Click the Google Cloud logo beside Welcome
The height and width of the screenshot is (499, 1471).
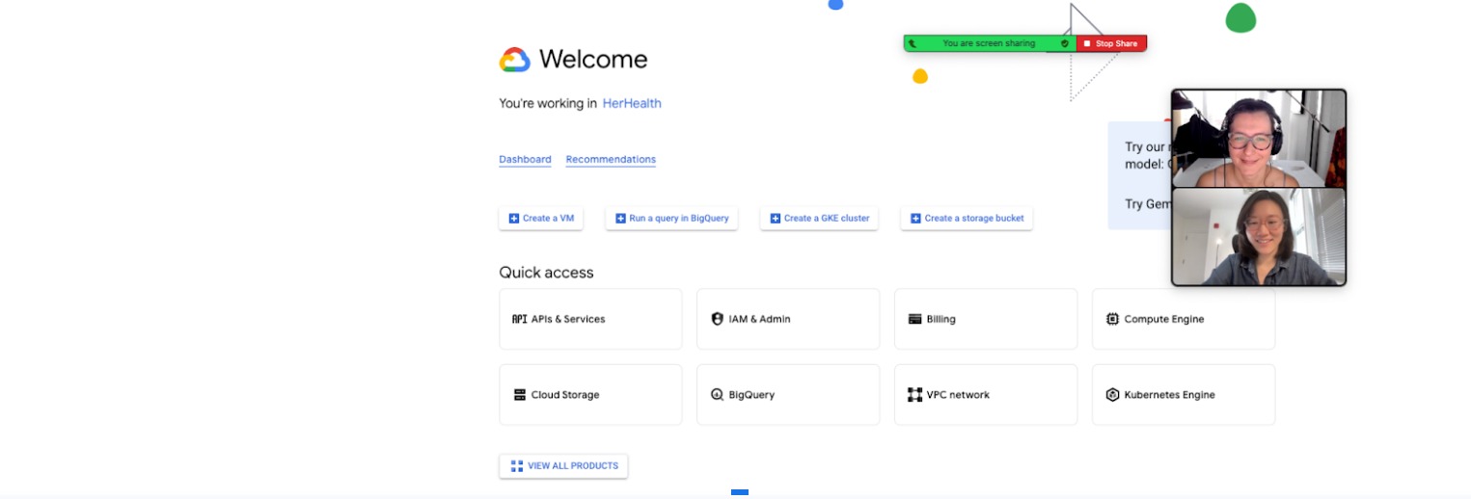click(x=514, y=60)
